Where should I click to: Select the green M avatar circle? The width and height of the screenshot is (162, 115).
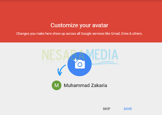click(56, 85)
